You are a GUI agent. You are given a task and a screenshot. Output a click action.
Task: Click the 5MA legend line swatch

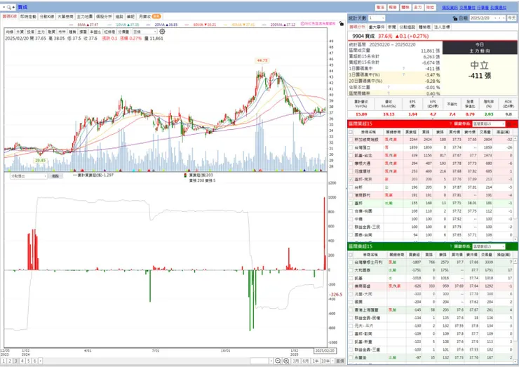tap(72, 25)
